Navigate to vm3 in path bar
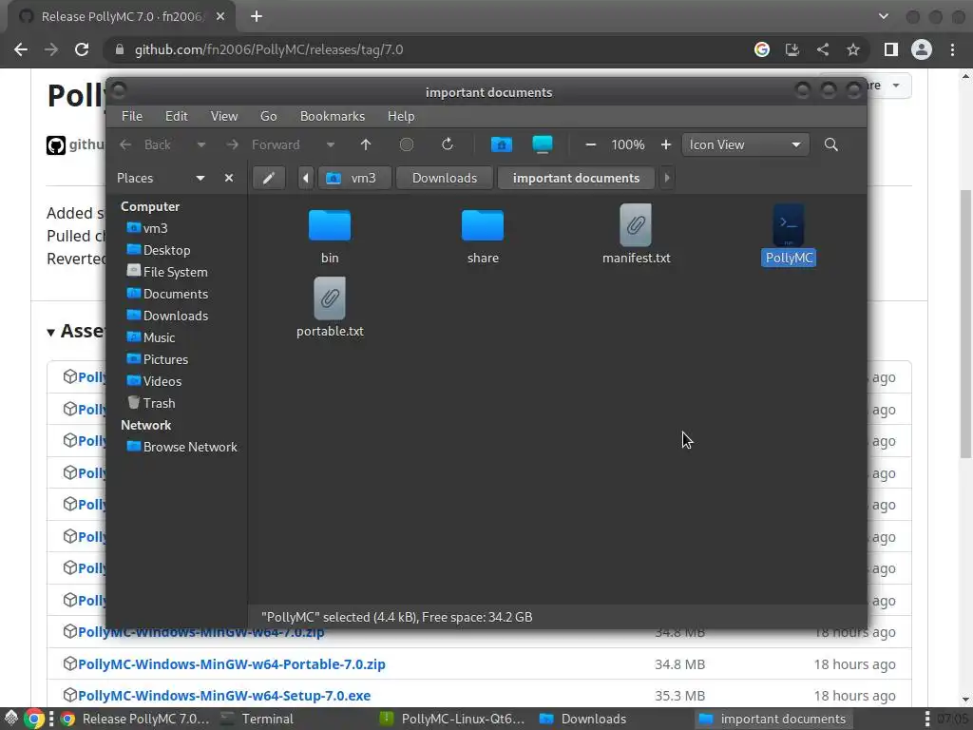973x730 pixels. click(354, 178)
